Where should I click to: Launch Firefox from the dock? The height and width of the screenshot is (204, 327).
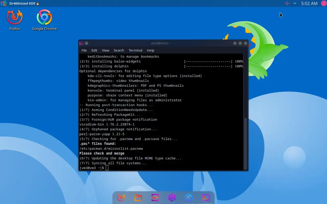click(121, 198)
